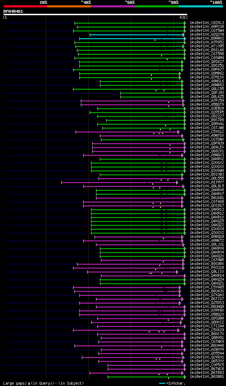
Task: Select the UniRef100_C6SWM4 label
Action: pyautogui.click(x=207, y=58)
